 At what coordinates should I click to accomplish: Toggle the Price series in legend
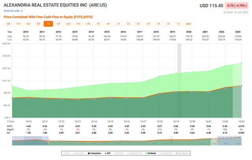pos(66,153)
